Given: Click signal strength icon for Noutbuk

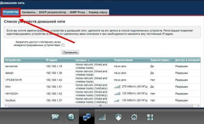Looking at the screenshot, I should pos(117,100).
